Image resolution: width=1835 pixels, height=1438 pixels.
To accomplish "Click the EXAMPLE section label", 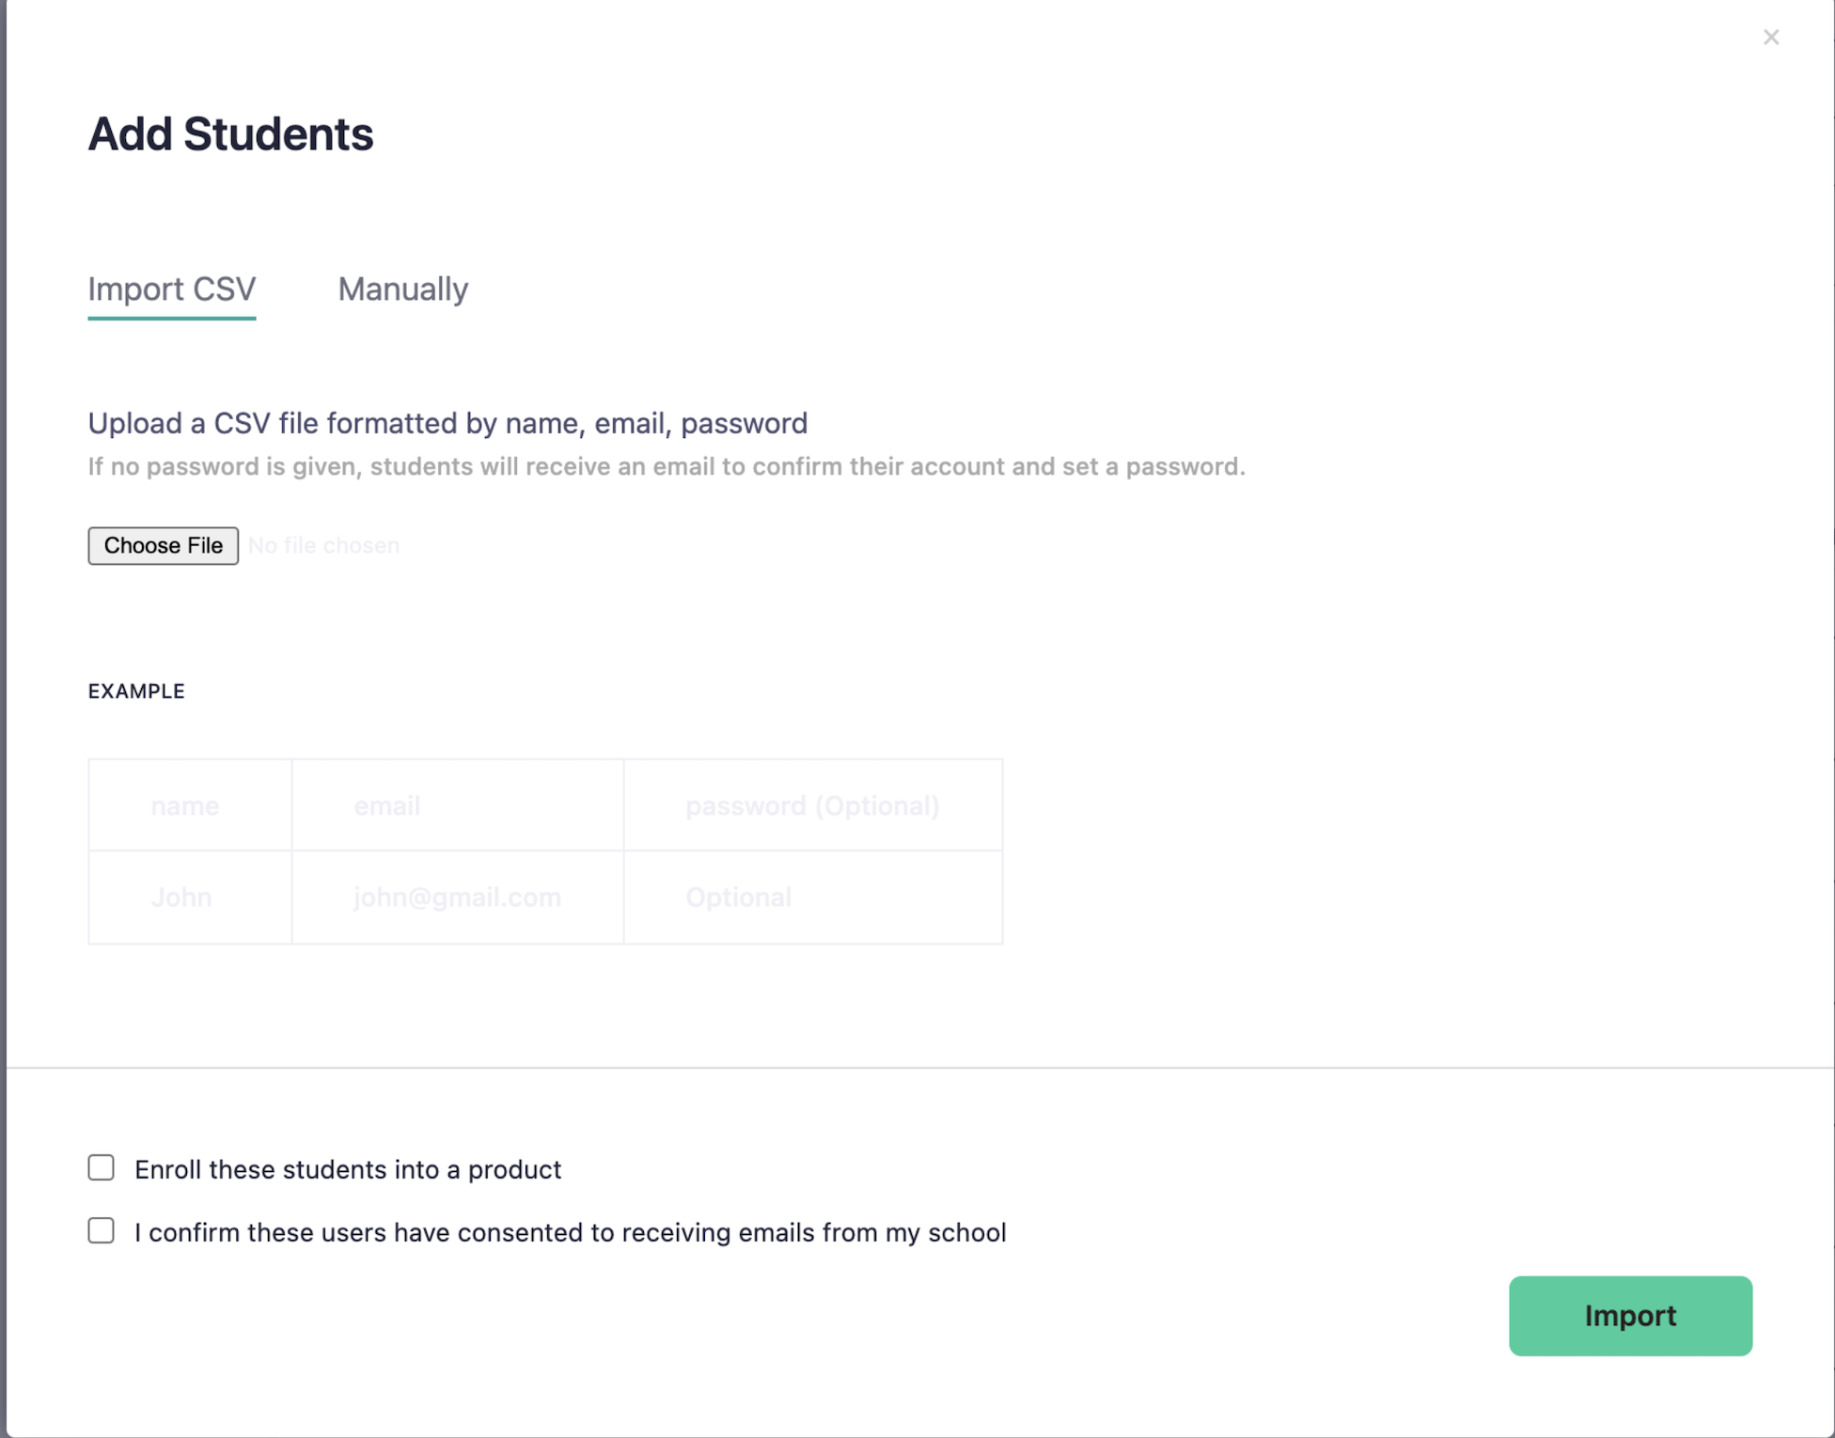I will [x=136, y=691].
